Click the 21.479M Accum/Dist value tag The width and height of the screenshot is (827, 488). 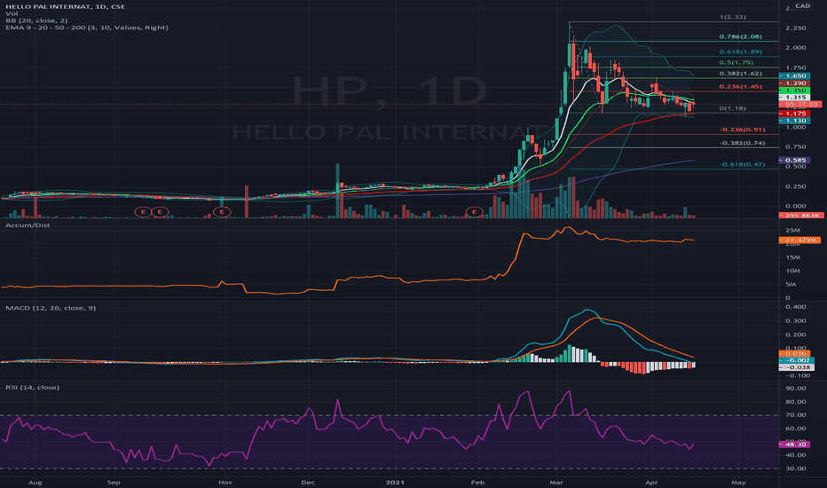coord(799,240)
